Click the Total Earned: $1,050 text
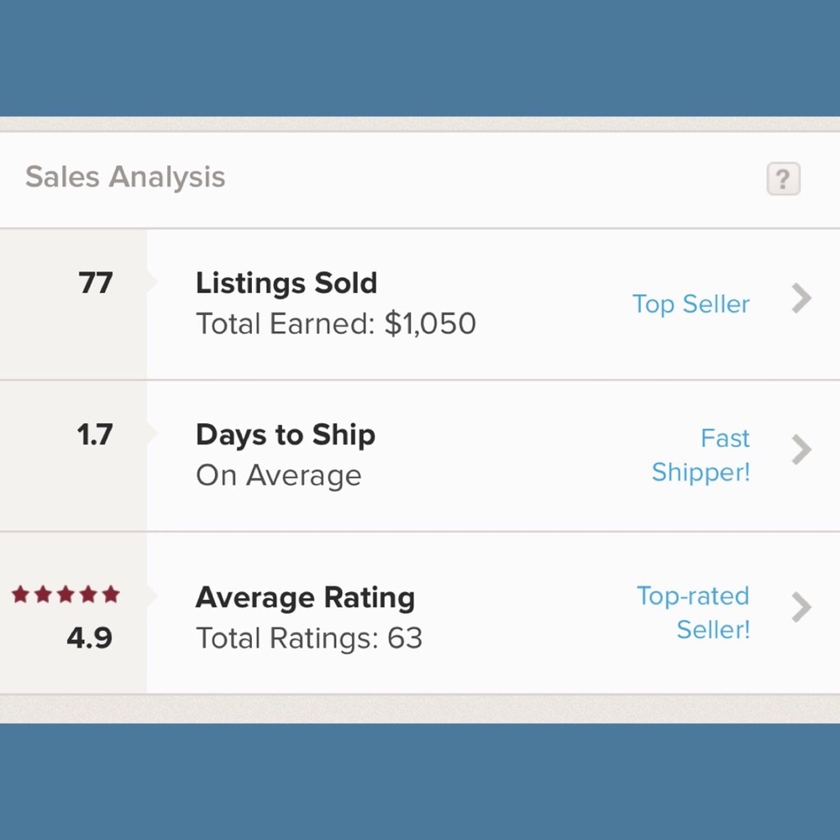Viewport: 840px width, 840px height. tap(336, 323)
